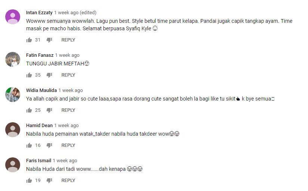Reply to Intan Ezzaty's comment
Image resolution: width=308 pixels, height=191 pixels.
pos(68,40)
